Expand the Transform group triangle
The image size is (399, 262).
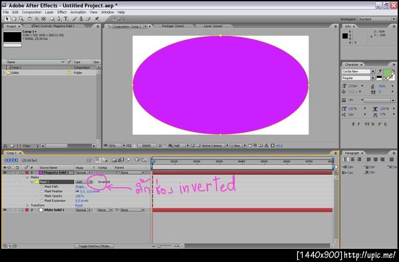coord(27,205)
